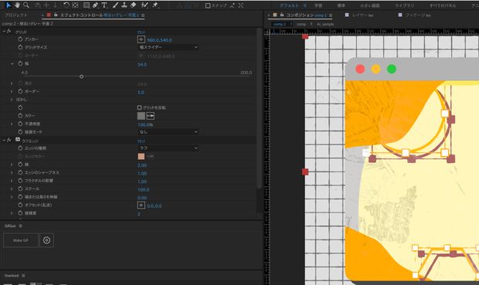Select the ライブラリ workspace
479x285 pixels.
405,5
